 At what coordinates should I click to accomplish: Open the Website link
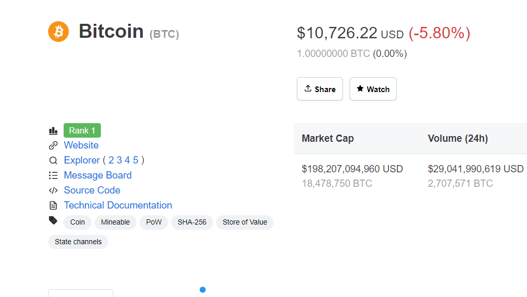pyautogui.click(x=81, y=145)
